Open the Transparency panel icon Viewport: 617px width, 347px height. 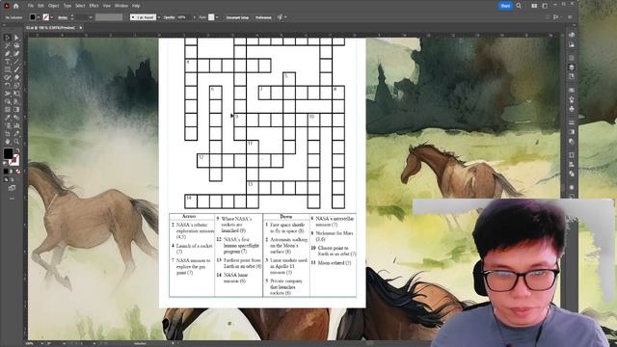(572, 142)
